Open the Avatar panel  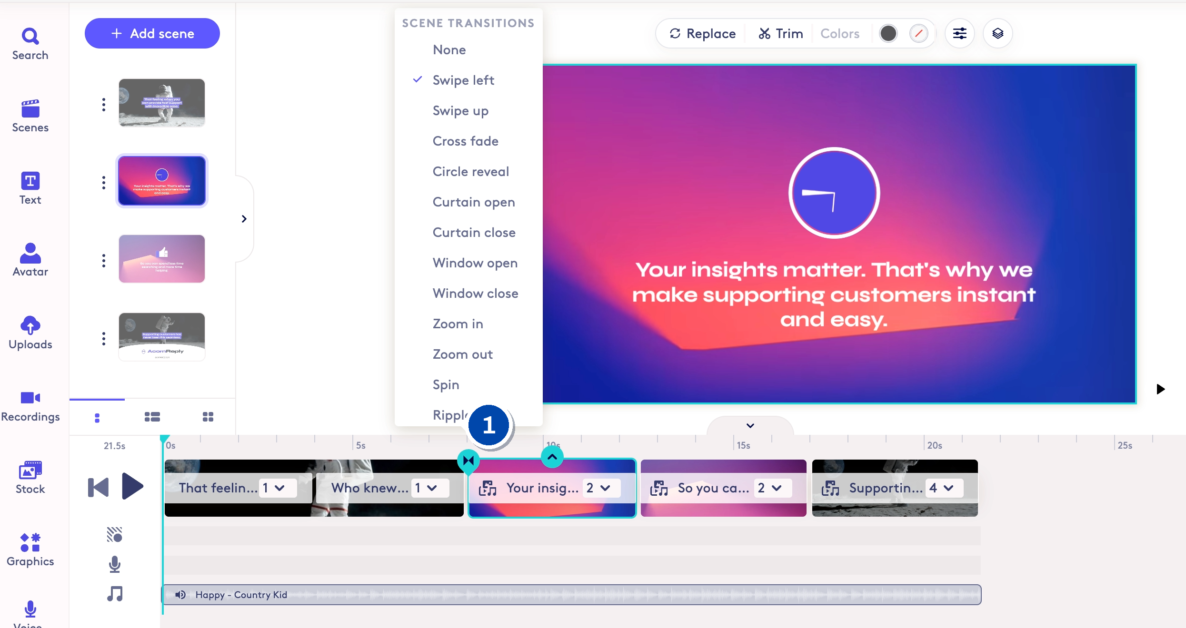(30, 260)
